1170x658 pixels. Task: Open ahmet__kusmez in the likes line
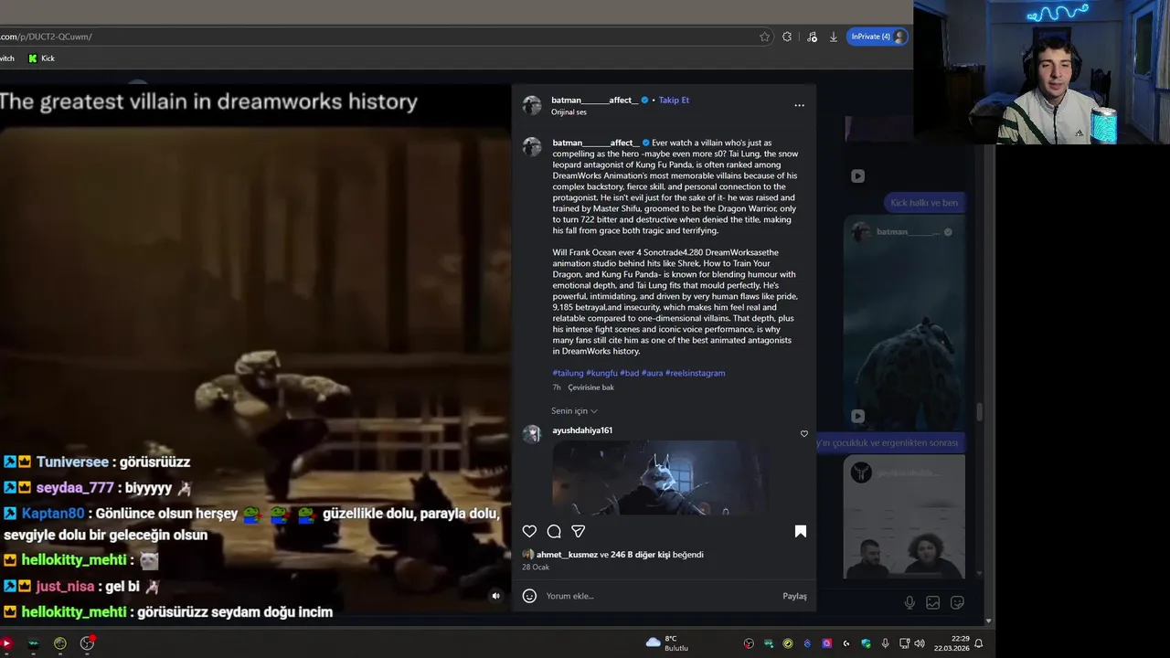[567, 555]
